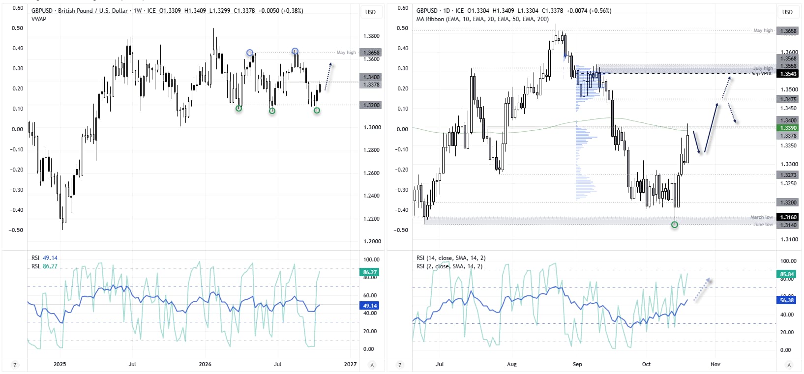804x374 pixels.
Task: Click the A auto-scale button on daily chart
Action: (x=789, y=365)
